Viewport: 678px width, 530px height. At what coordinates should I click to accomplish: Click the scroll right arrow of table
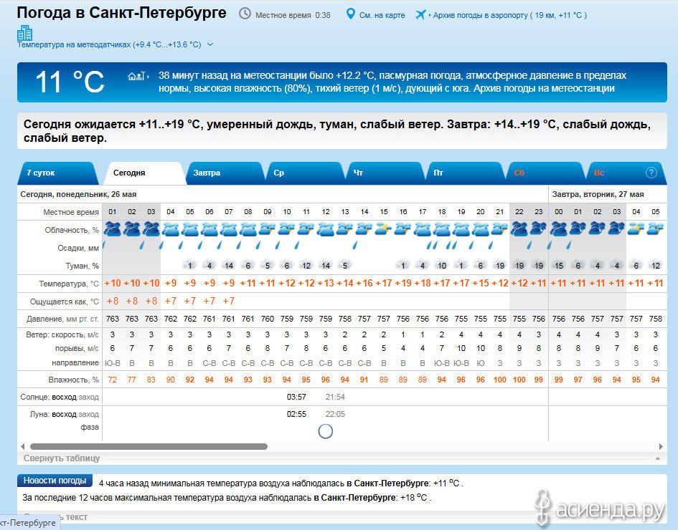661,446
